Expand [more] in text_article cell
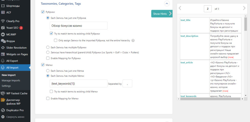The image size is (250, 122). tap(225, 91)
